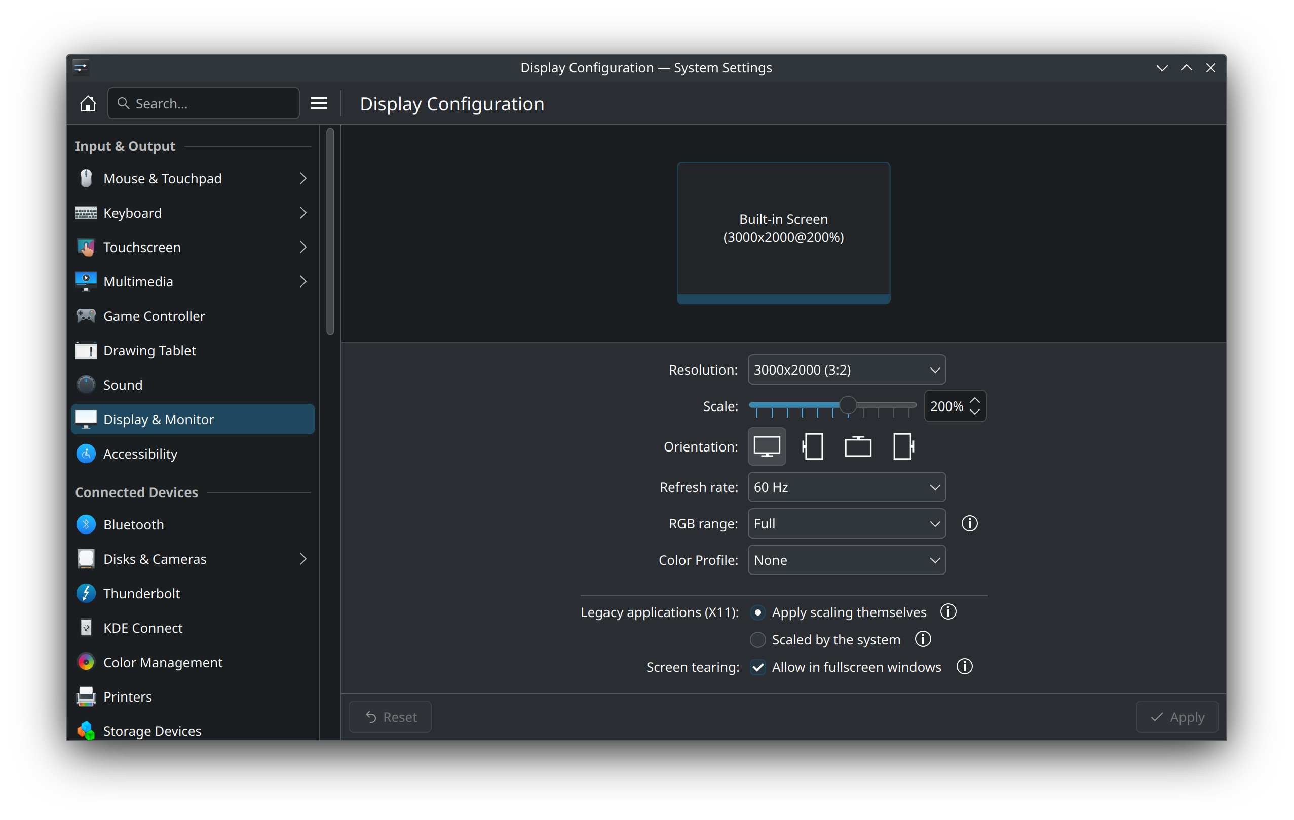The height and width of the screenshot is (820, 1294).
Task: Select the right-rotated orientation icon
Action: tap(903, 446)
